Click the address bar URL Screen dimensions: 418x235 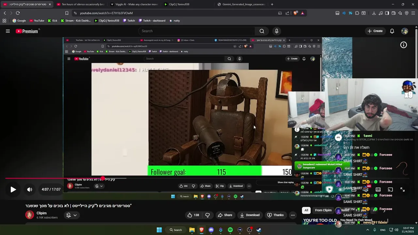[x=106, y=13]
